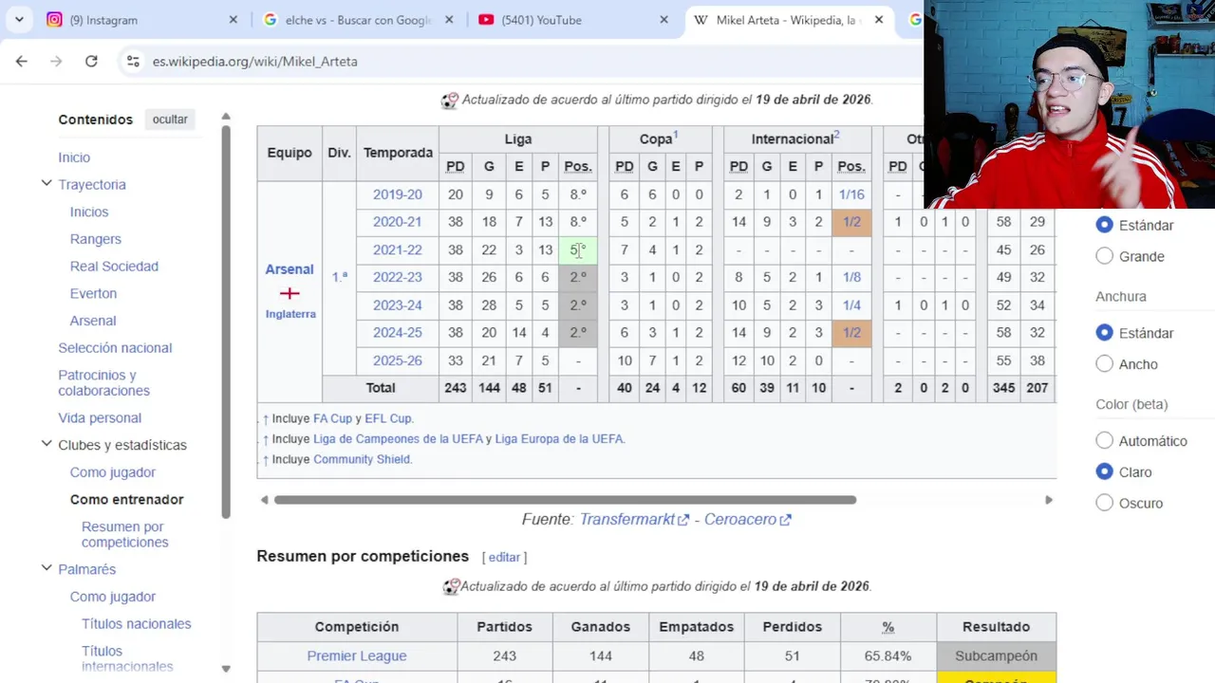Click the browser back arrow
Viewport: 1215px width, 683px height.
coord(22,61)
